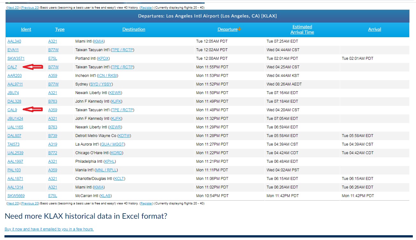Screen dimensions: 416x240
Task: Open flight UAL2539
Action: 15,153
